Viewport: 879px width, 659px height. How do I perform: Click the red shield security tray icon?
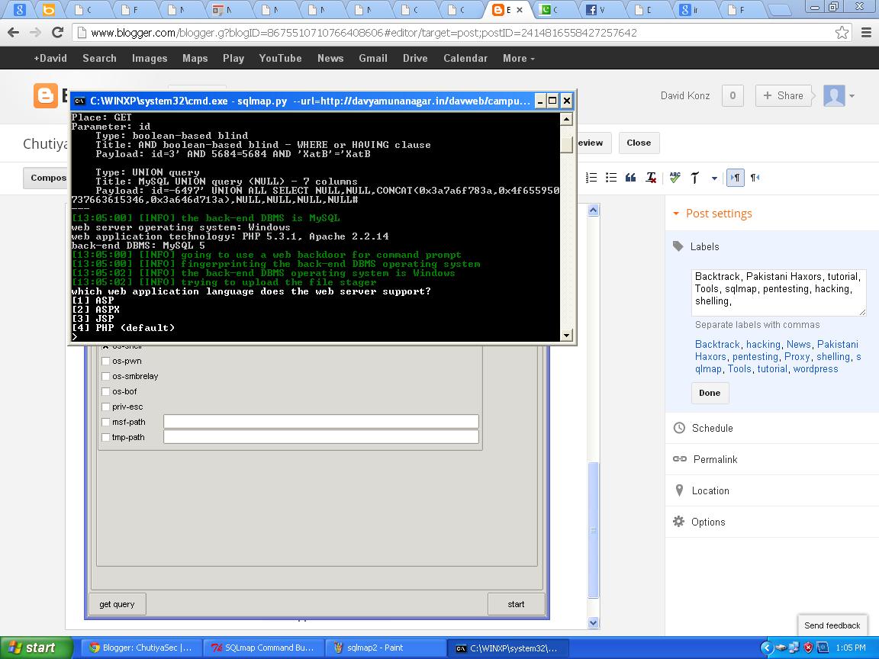808,648
